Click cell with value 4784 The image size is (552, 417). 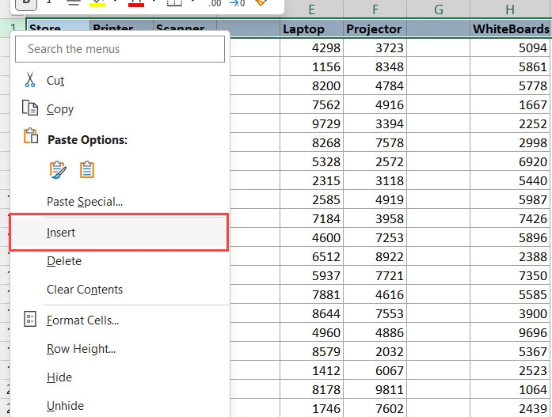click(375, 85)
